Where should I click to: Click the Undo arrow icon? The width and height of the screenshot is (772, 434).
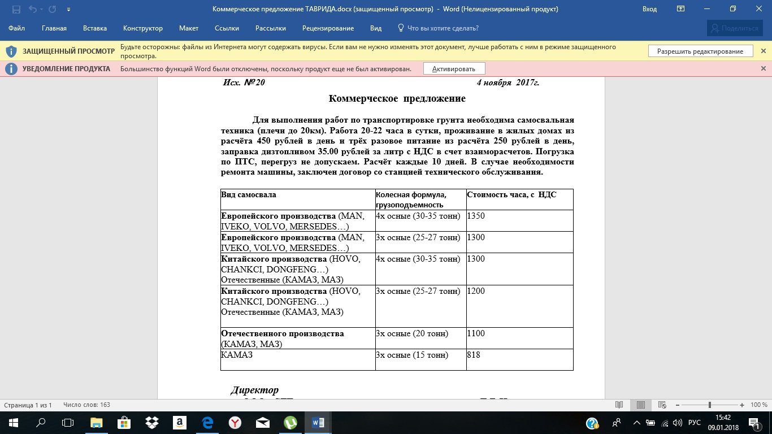click(x=32, y=9)
